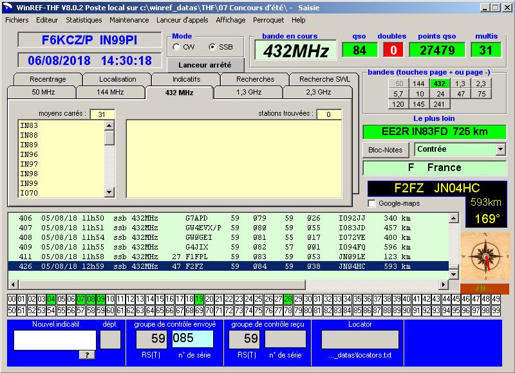
Task: Open the Lanceur d'appels menu
Action: (182, 20)
